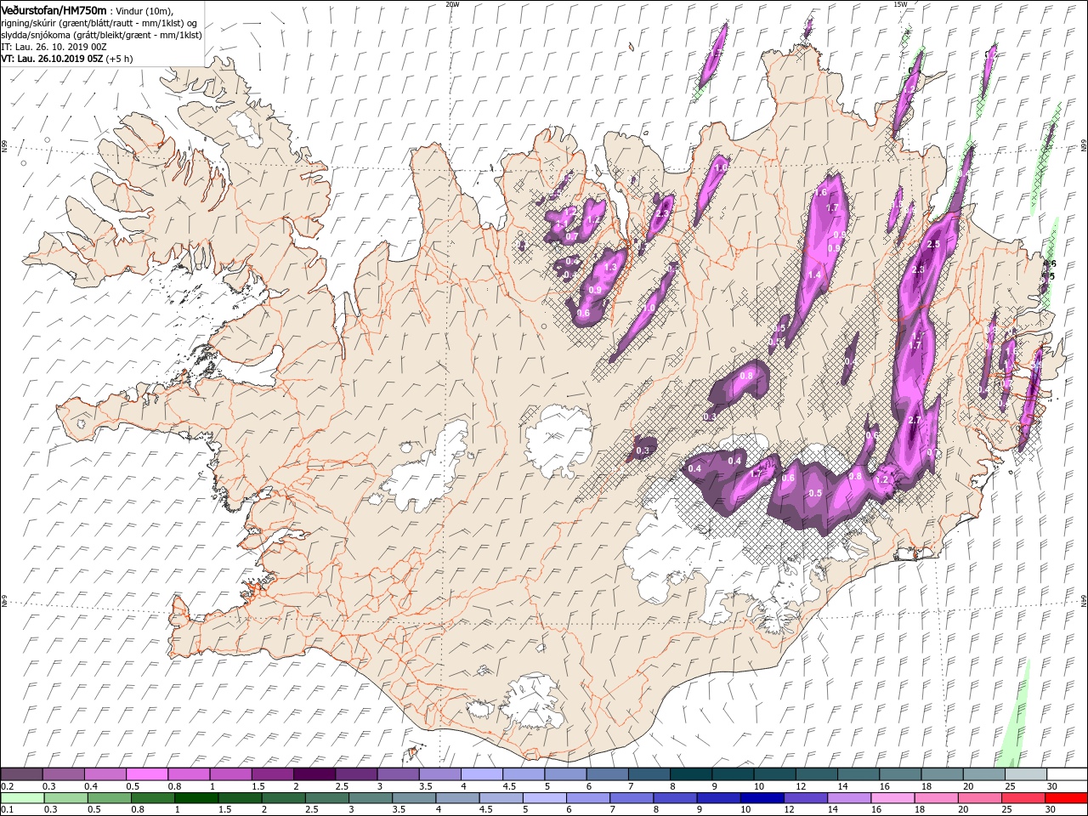Screen dimensions: 1088x816
Task: Pick the bright pink snow swatch after 0.5
Action: coord(147,774)
